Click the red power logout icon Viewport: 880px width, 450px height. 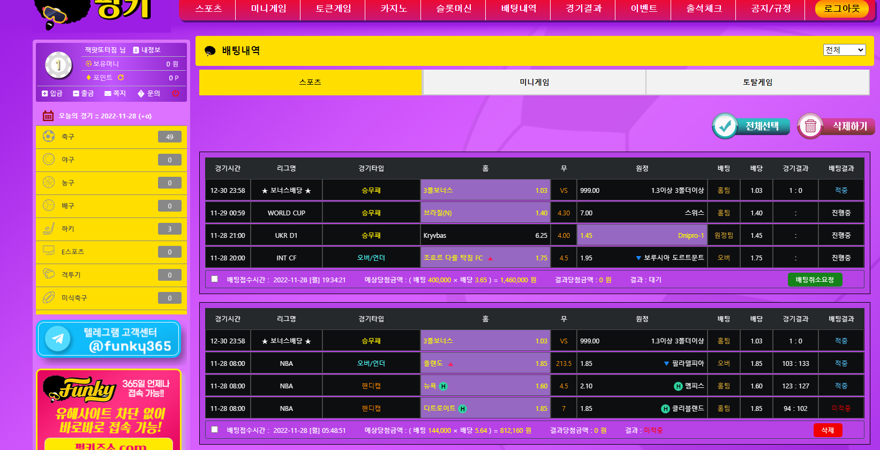click(175, 93)
